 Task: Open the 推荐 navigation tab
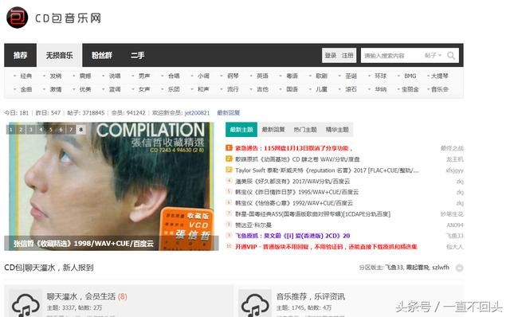(x=20, y=55)
